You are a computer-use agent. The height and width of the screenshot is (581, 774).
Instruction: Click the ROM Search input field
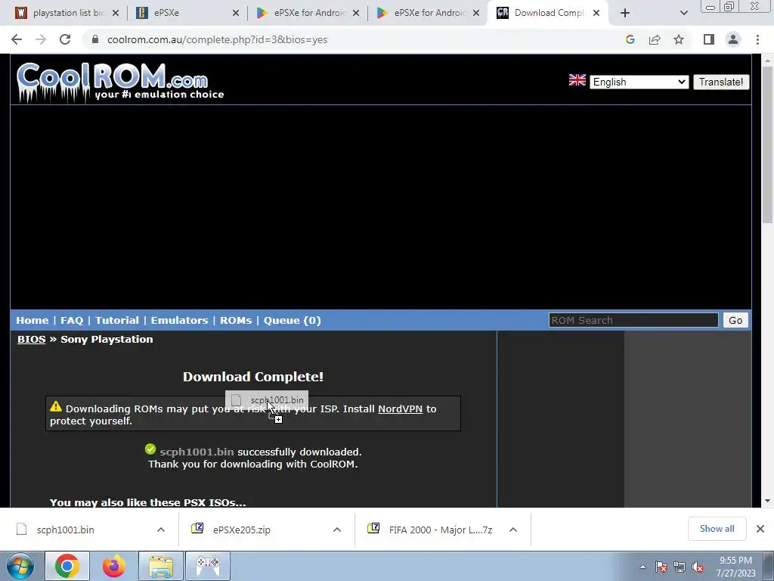(633, 320)
